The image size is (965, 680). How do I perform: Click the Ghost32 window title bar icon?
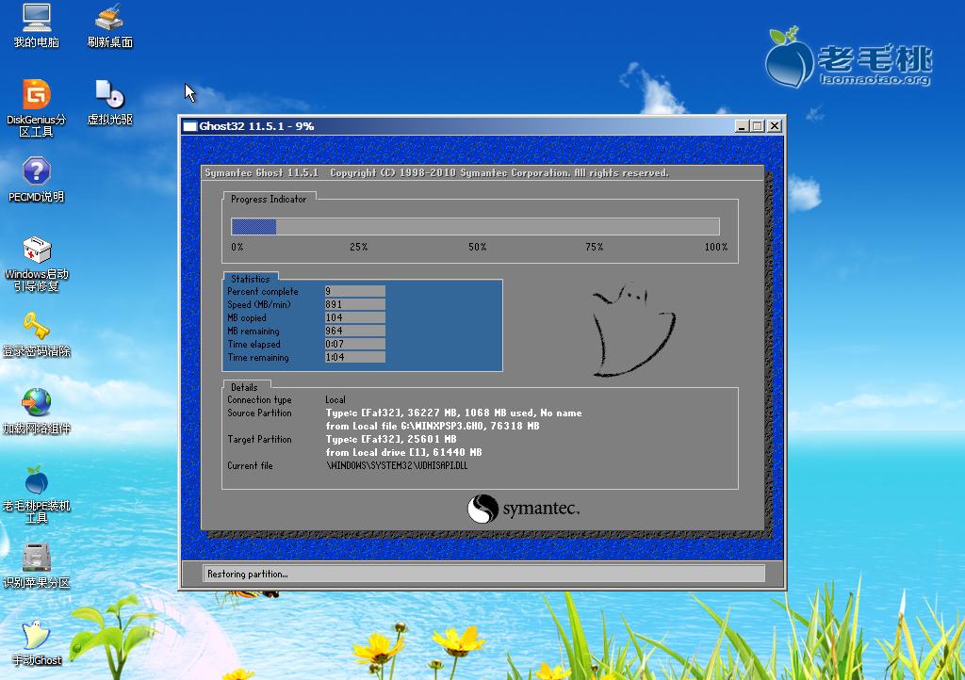click(189, 126)
